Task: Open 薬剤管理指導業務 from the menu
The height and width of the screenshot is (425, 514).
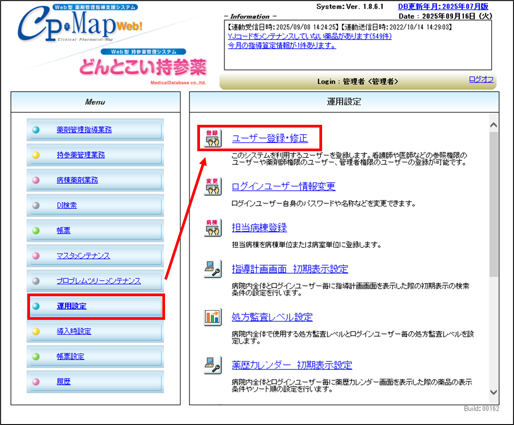Action: click(x=84, y=130)
